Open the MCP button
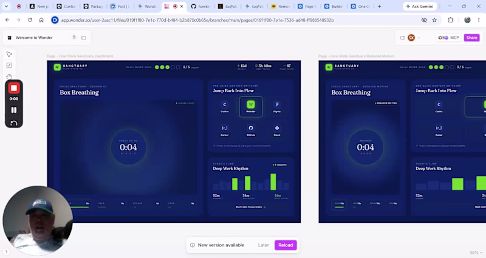This screenshot has width=486, height=258. click(x=448, y=38)
